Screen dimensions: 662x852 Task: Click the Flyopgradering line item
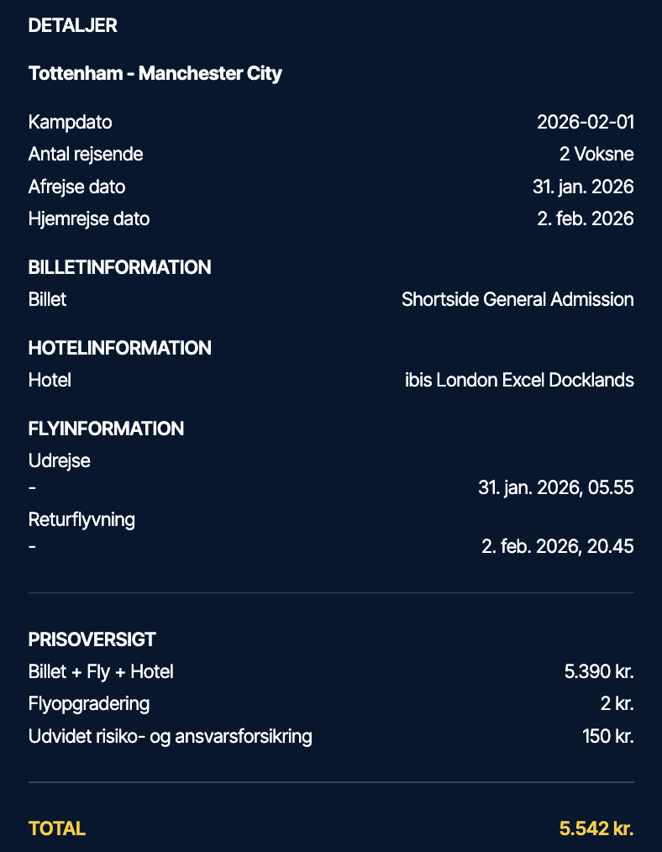click(x=89, y=703)
